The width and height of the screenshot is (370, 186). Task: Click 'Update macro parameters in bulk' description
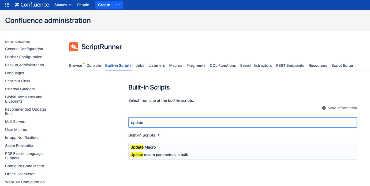coord(159,155)
